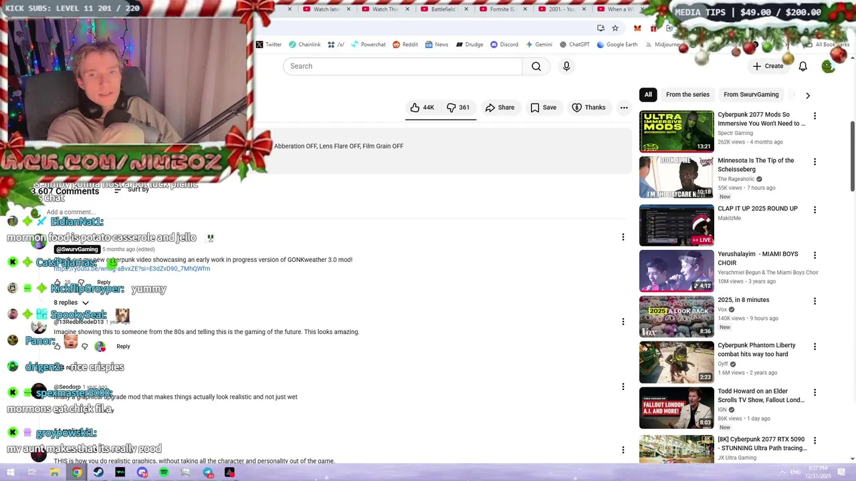Open options for Yerushalayim Miami Boys video
Screen dimensions: 856x481
click(815, 255)
